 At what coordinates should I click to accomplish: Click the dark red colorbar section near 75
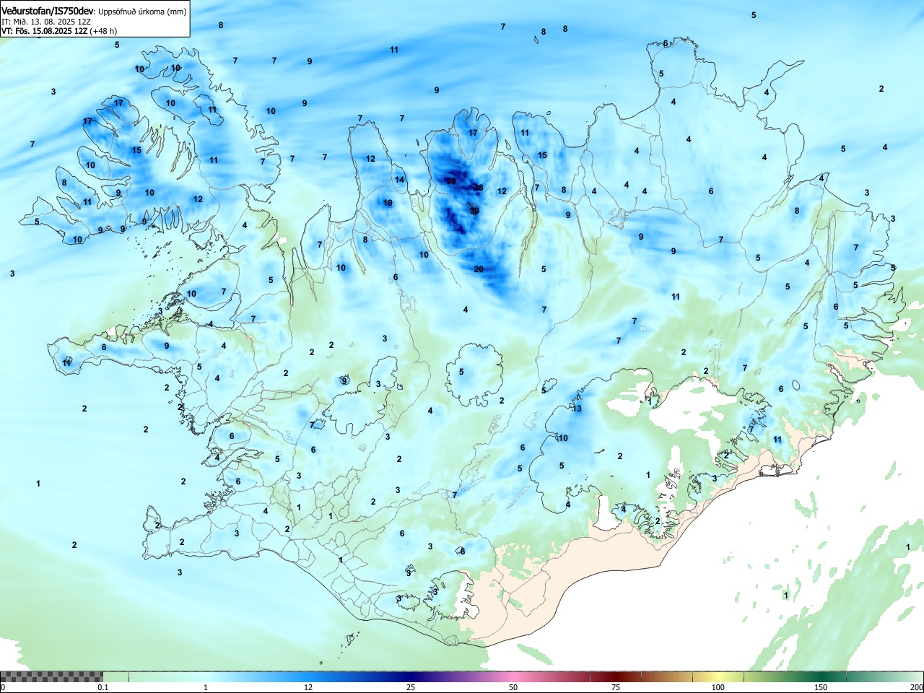616,676
